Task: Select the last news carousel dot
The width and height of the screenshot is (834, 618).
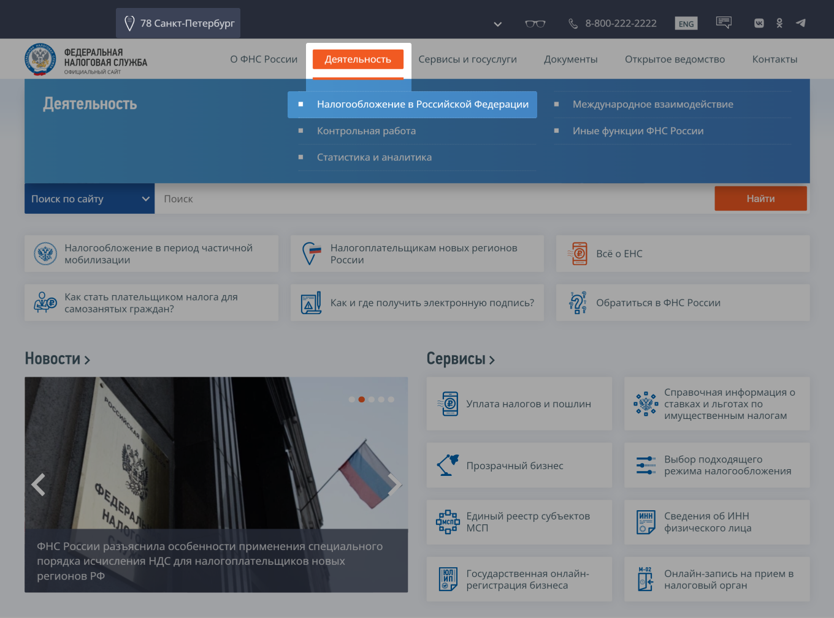Action: click(x=391, y=399)
